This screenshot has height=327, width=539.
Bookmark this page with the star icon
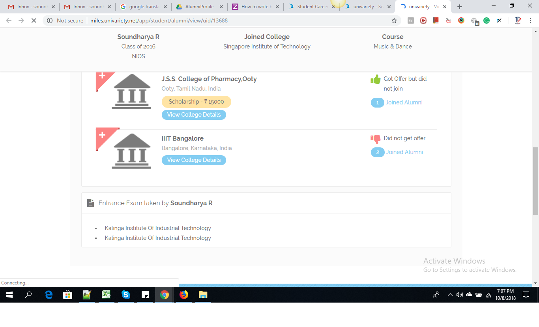click(394, 20)
